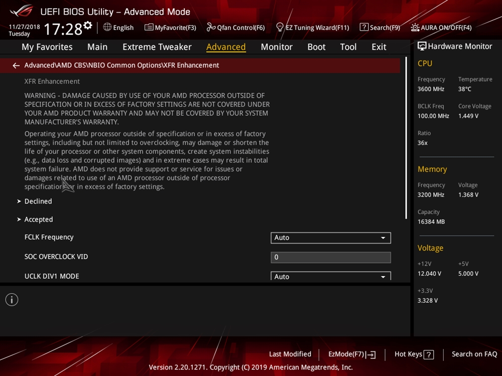The height and width of the screenshot is (376, 502).
Task: Click Last Modified button
Action: (x=290, y=354)
